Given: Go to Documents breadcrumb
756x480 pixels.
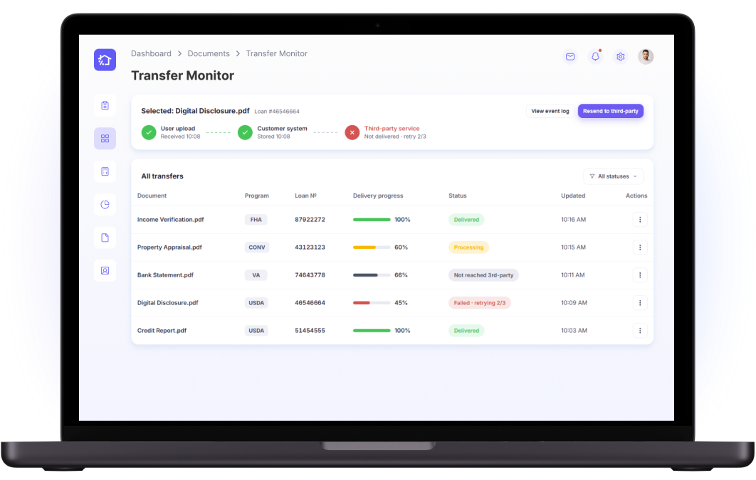Looking at the screenshot, I should (x=209, y=53).
